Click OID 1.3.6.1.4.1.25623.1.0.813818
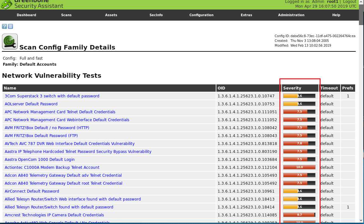364x224 pixels. click(247, 143)
